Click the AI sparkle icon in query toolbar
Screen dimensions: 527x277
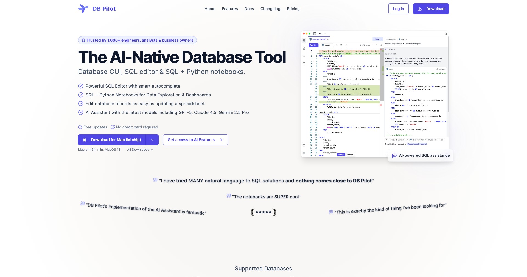336,45
